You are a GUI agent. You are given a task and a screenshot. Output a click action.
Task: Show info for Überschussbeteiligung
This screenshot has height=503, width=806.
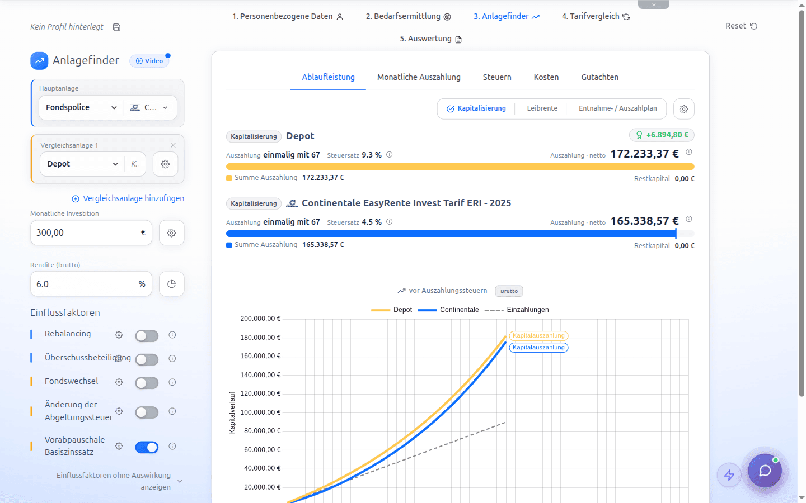click(x=172, y=359)
